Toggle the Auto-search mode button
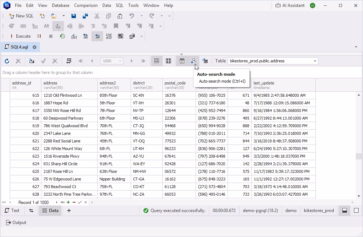 click(193, 61)
